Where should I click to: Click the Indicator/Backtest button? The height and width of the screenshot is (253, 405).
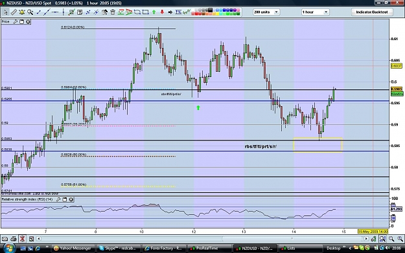click(x=372, y=12)
